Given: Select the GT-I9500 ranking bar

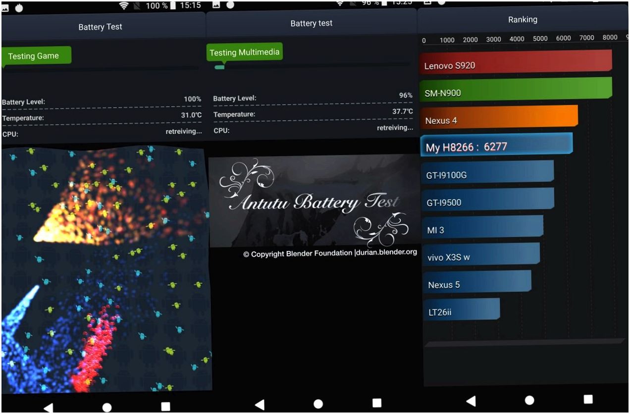Looking at the screenshot, I should (487, 200).
